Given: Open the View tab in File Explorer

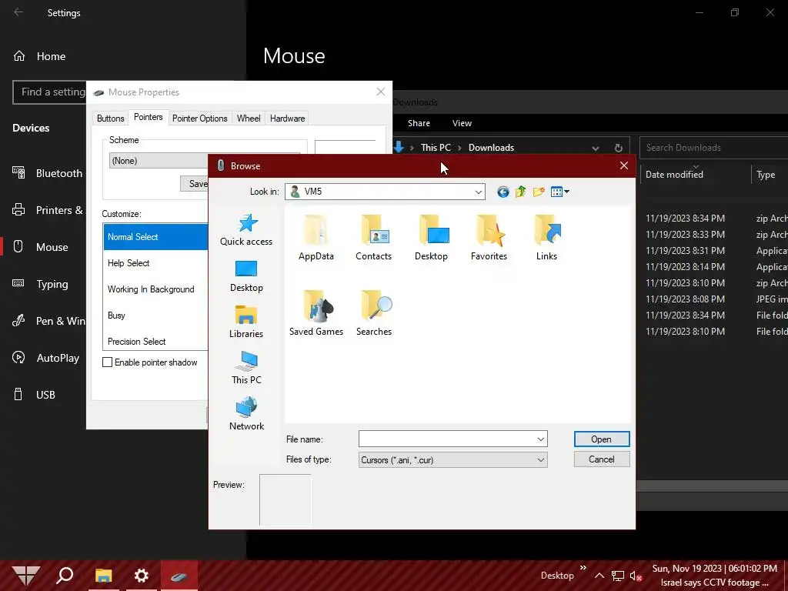Looking at the screenshot, I should (462, 123).
